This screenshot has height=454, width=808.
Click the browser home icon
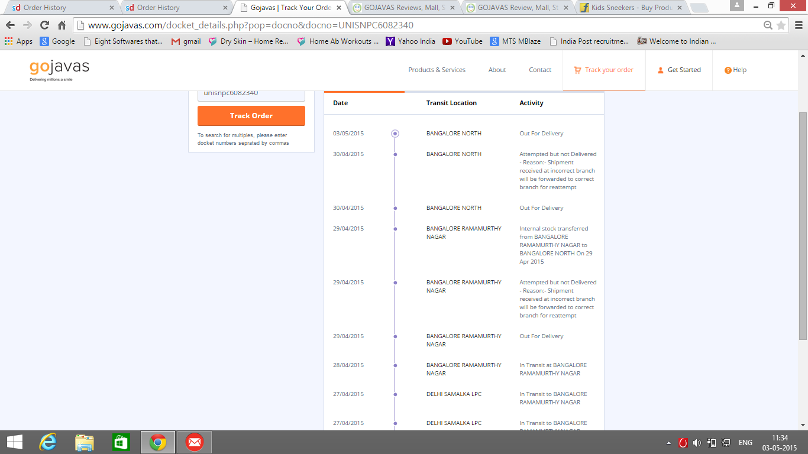click(x=62, y=25)
